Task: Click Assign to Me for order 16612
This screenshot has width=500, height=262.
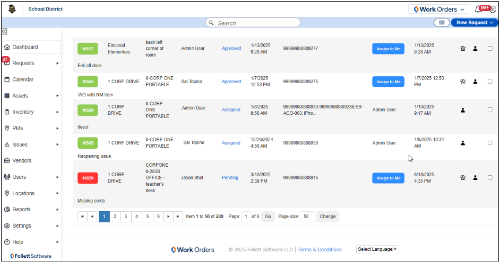Action: click(388, 49)
